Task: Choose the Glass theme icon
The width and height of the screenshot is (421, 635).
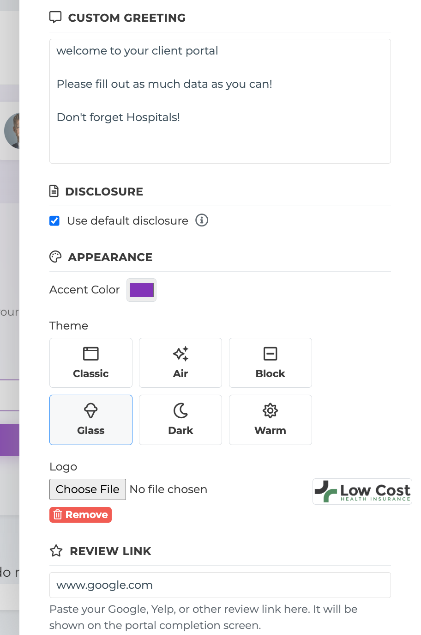Action: coord(91,410)
